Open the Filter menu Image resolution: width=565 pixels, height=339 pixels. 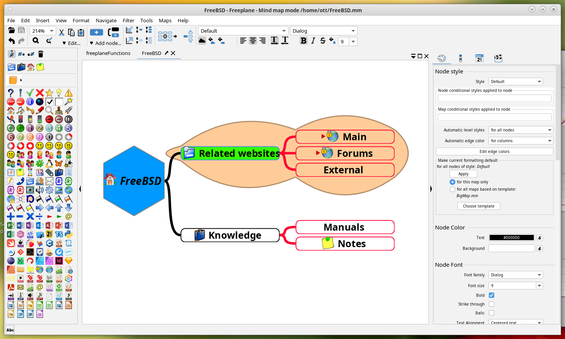coord(128,20)
